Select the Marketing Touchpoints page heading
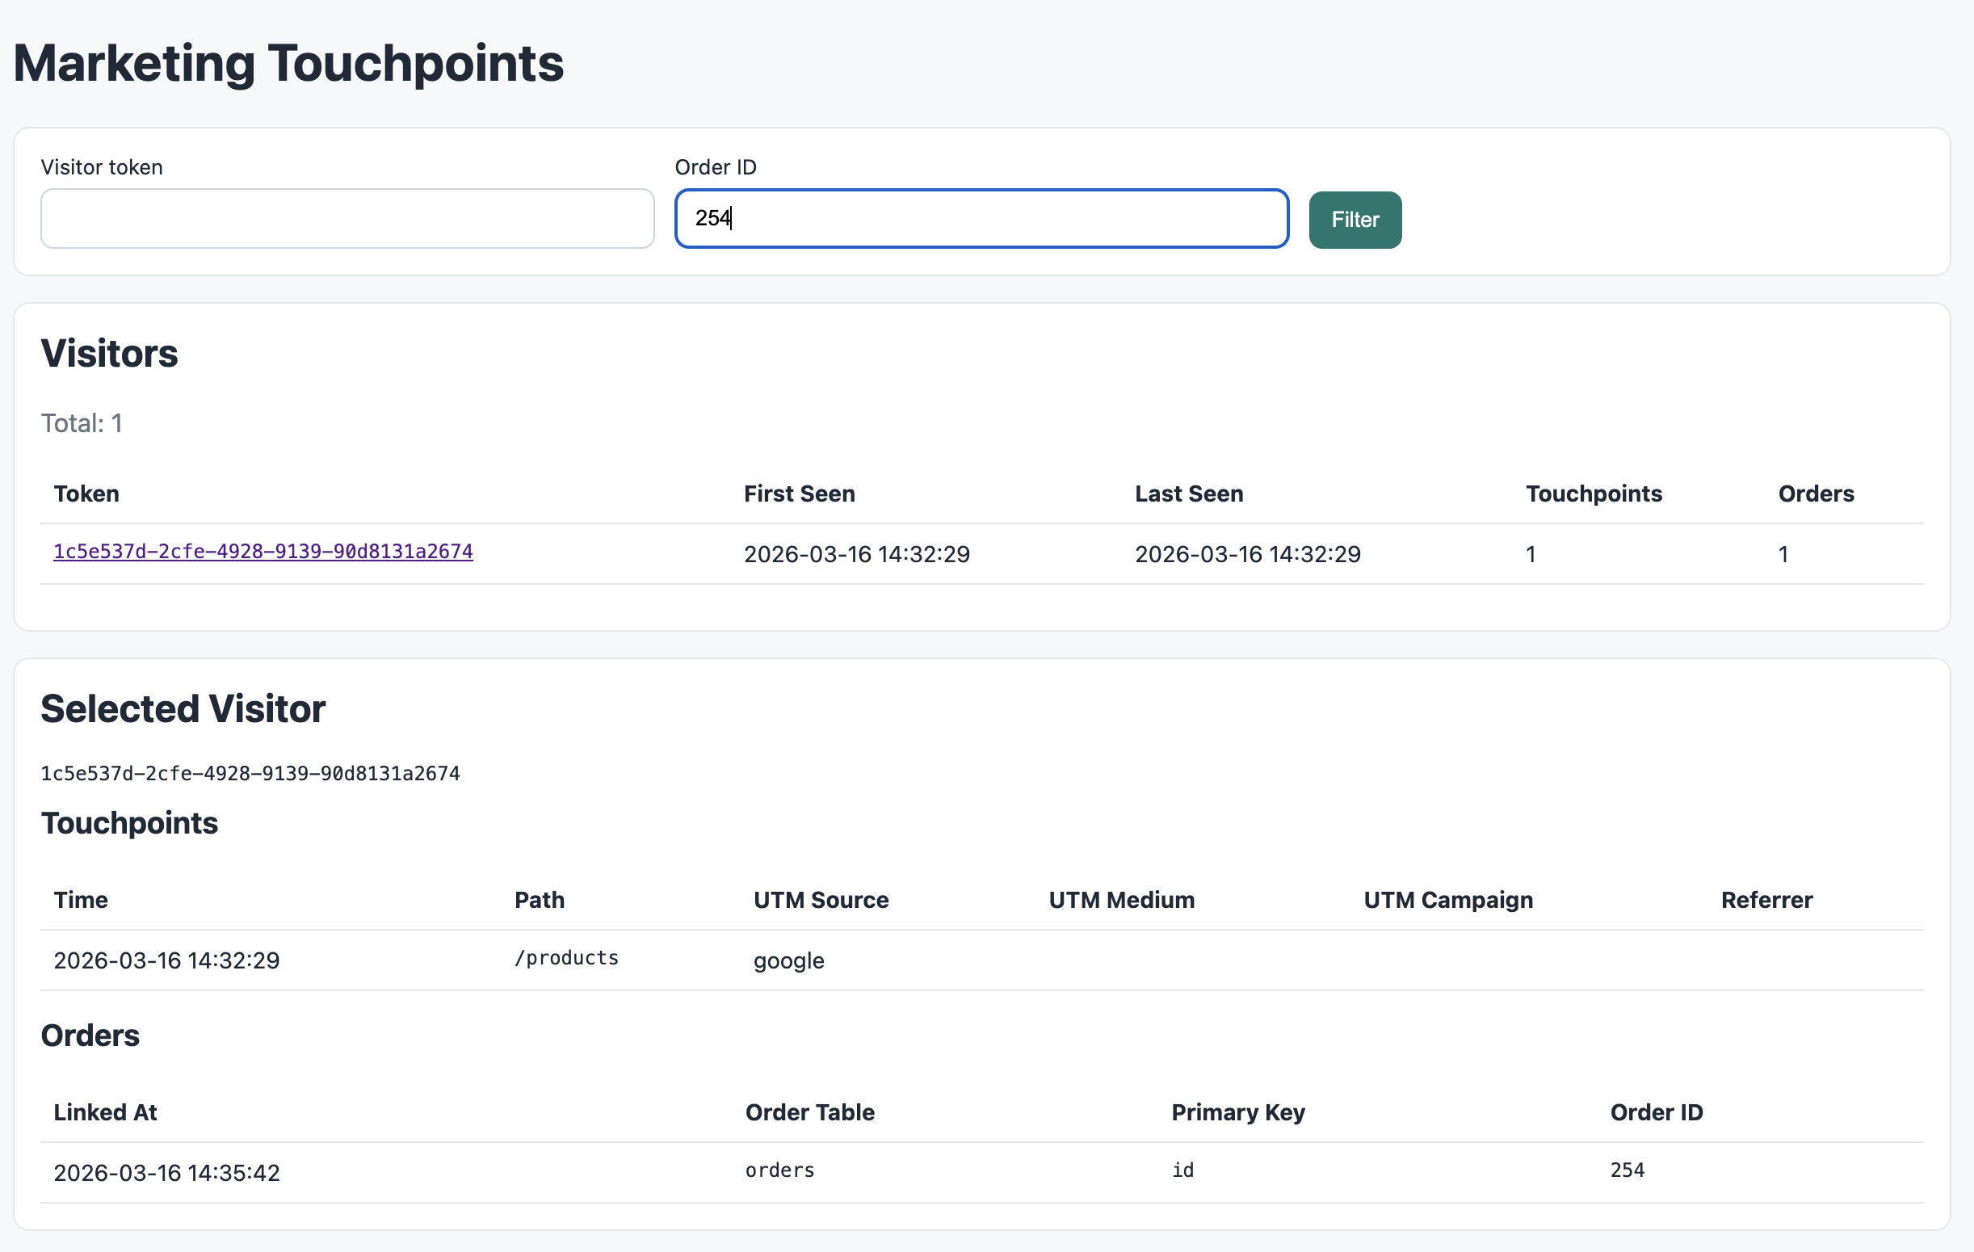 click(x=288, y=63)
